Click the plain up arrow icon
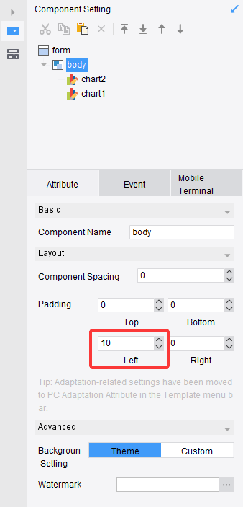The image size is (243, 507). [x=162, y=29]
